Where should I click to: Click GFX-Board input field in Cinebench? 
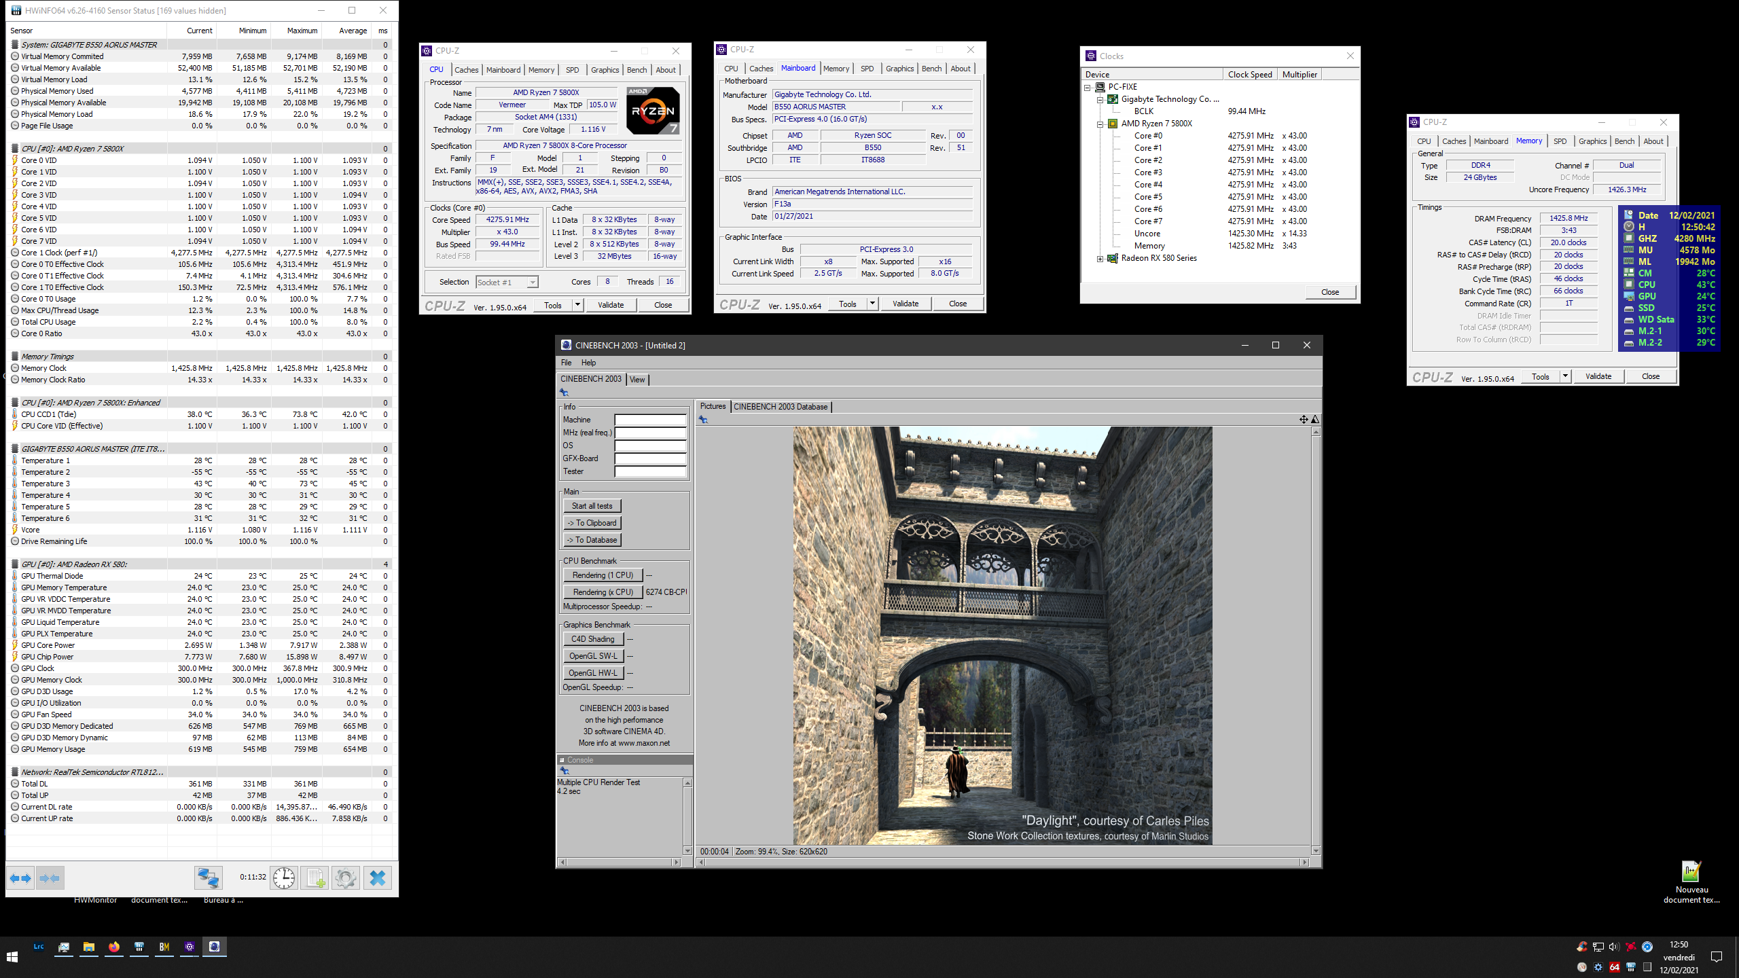coord(650,458)
